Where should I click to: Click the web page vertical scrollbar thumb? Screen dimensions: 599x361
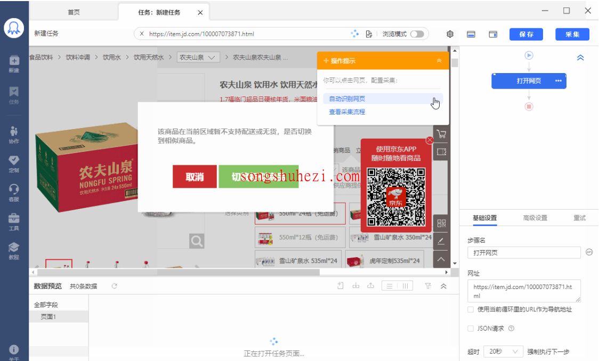(x=455, y=63)
